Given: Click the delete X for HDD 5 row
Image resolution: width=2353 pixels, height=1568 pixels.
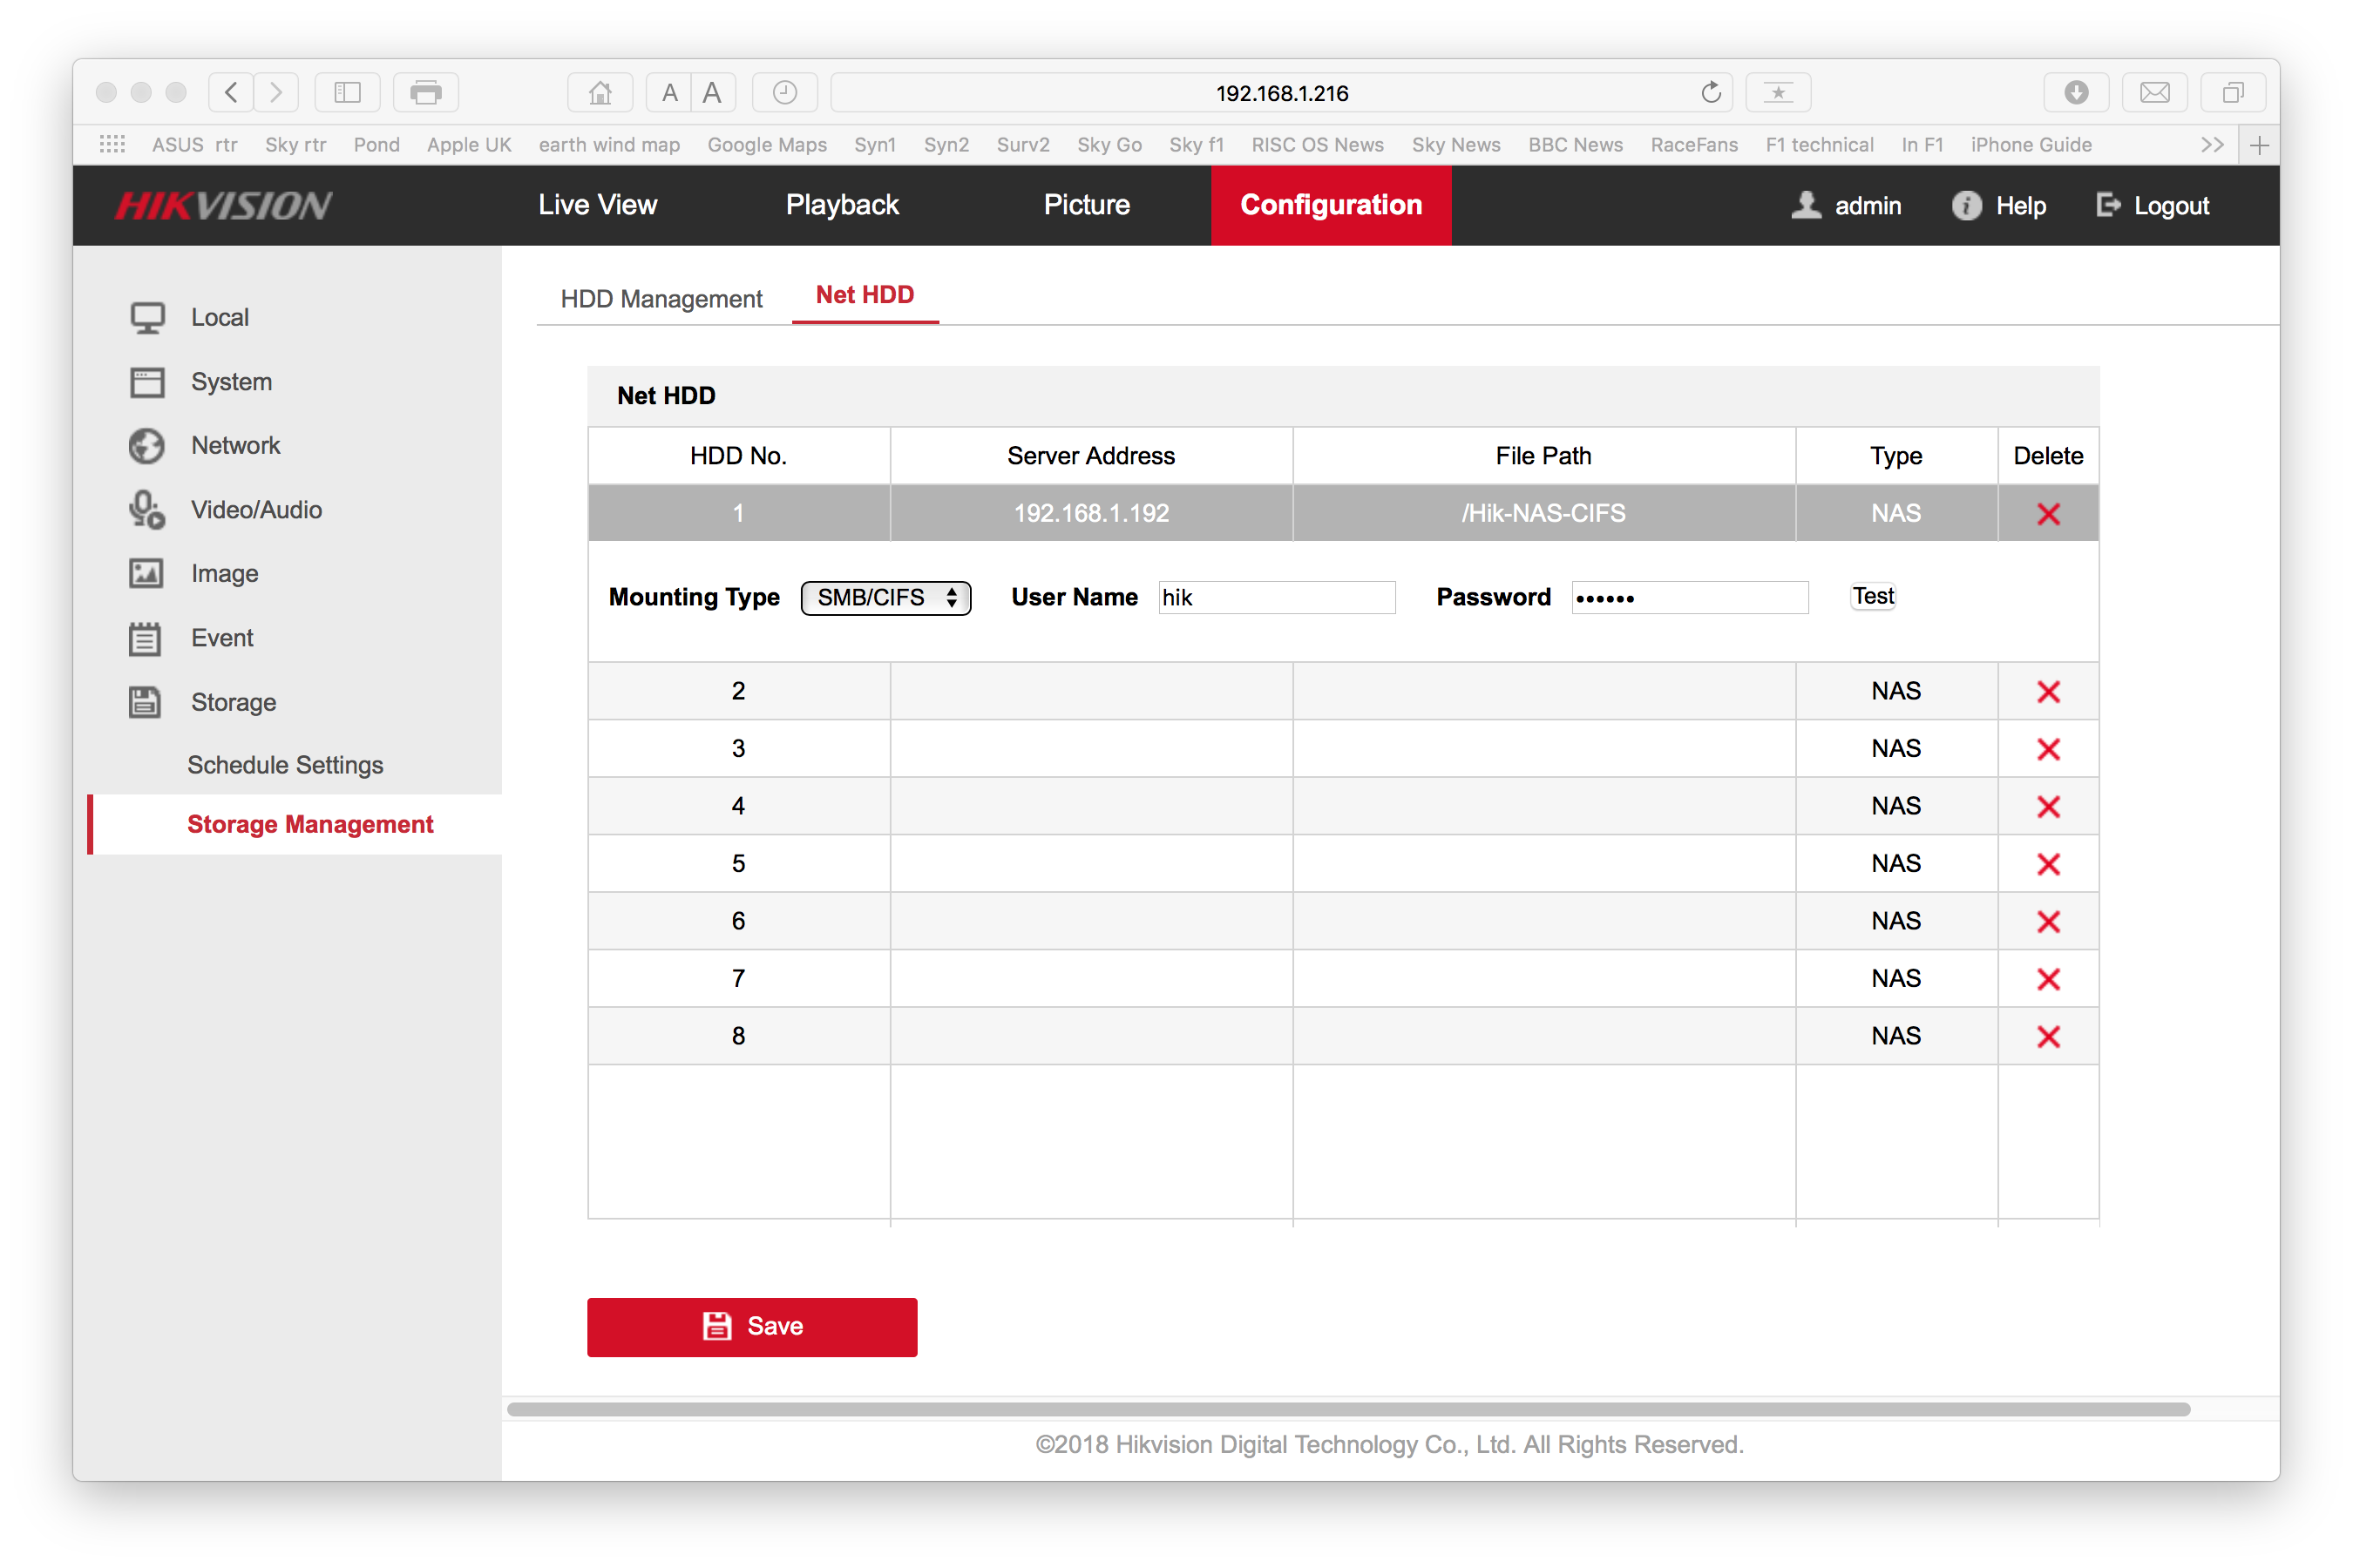Looking at the screenshot, I should tap(2048, 864).
